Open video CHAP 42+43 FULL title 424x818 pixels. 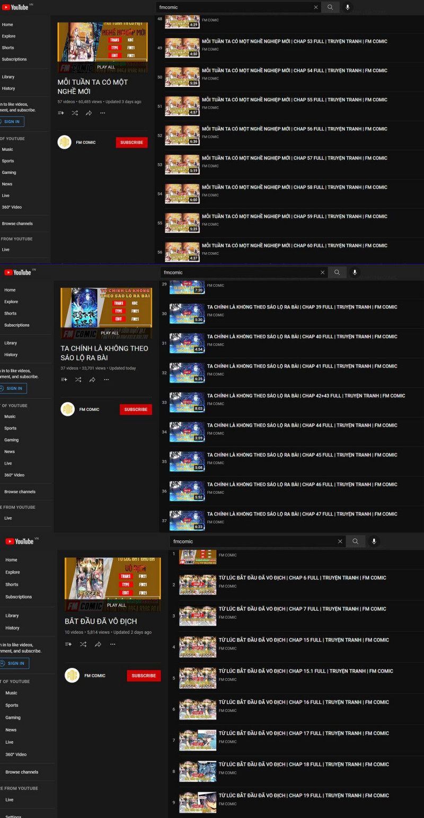pyautogui.click(x=306, y=396)
